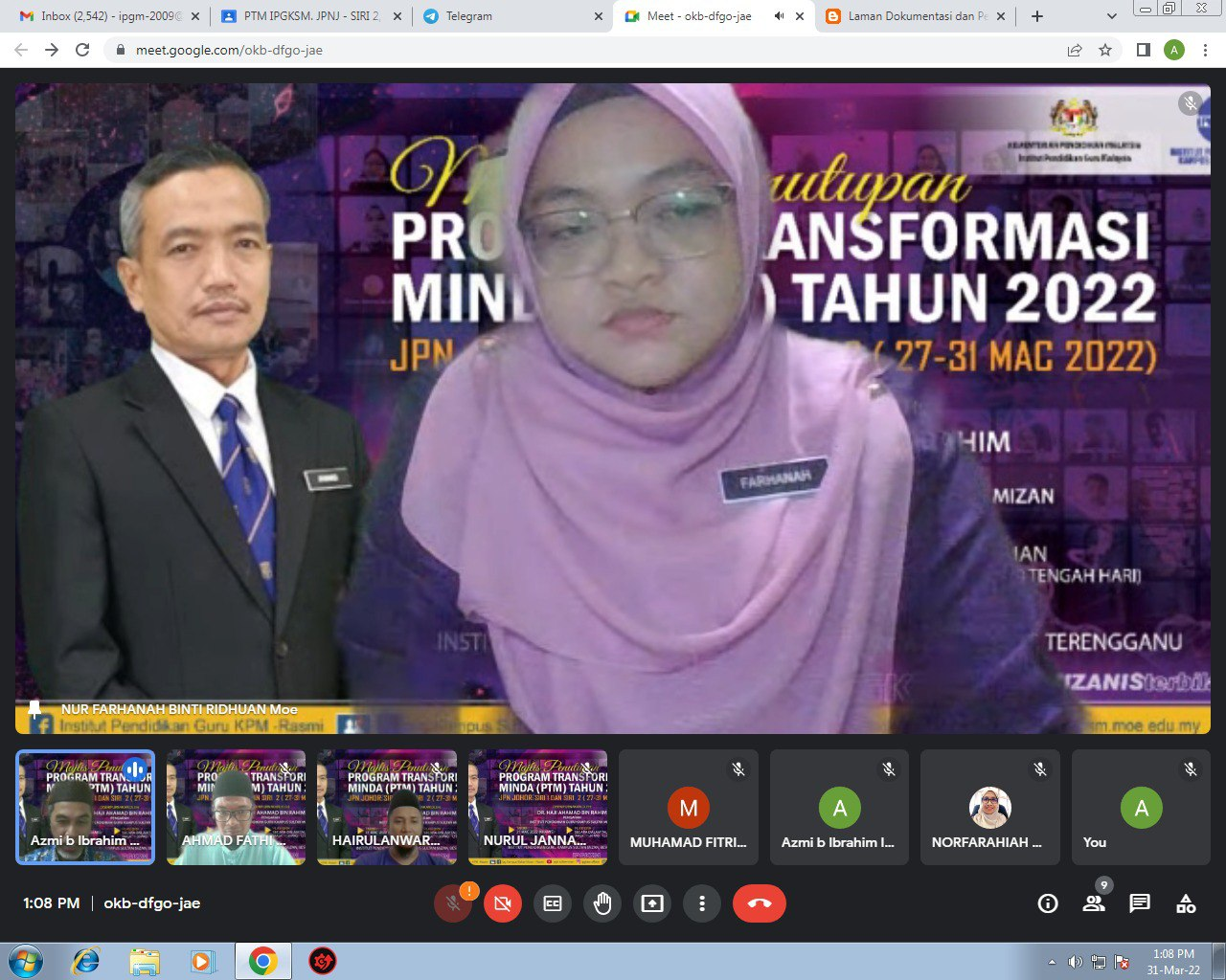
Task: Open a new browser tab
Action: point(1036,16)
